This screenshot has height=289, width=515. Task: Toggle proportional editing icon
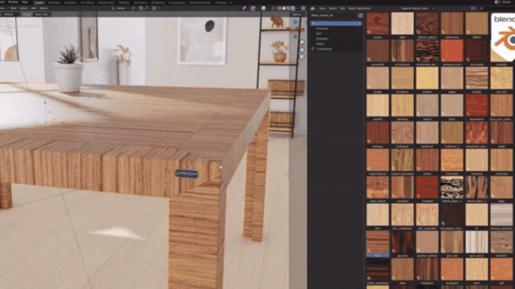click(x=154, y=8)
